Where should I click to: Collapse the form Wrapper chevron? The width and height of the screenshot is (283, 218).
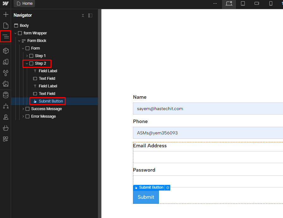[x=15, y=33]
